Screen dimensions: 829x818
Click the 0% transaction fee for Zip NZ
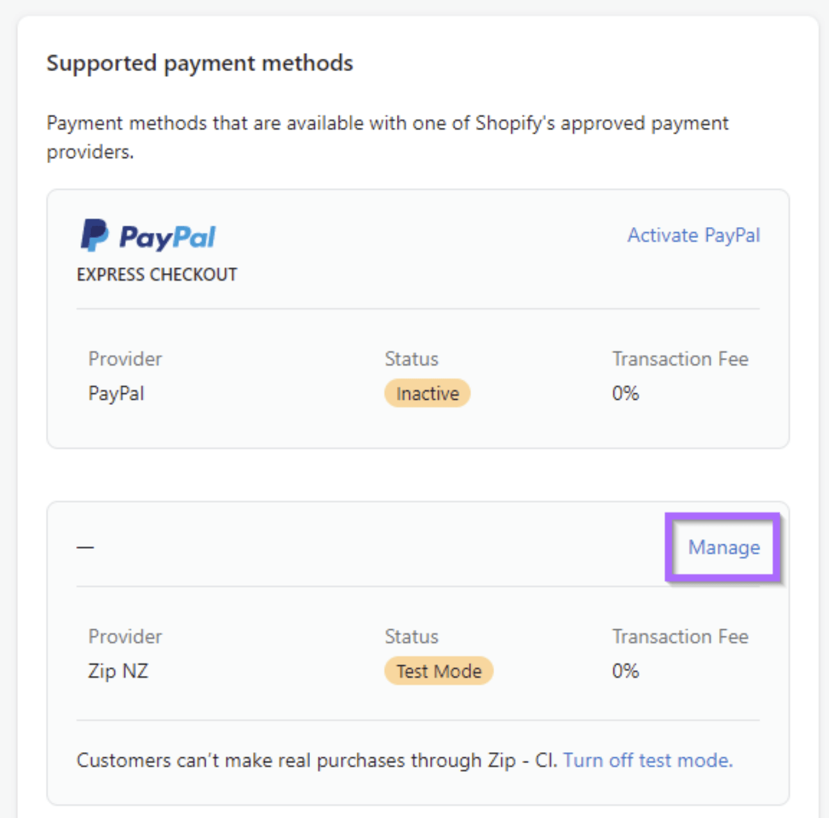(x=624, y=671)
